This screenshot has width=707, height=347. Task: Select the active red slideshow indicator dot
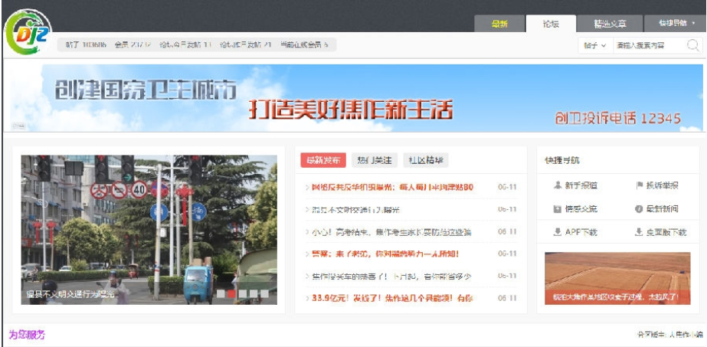click(231, 293)
